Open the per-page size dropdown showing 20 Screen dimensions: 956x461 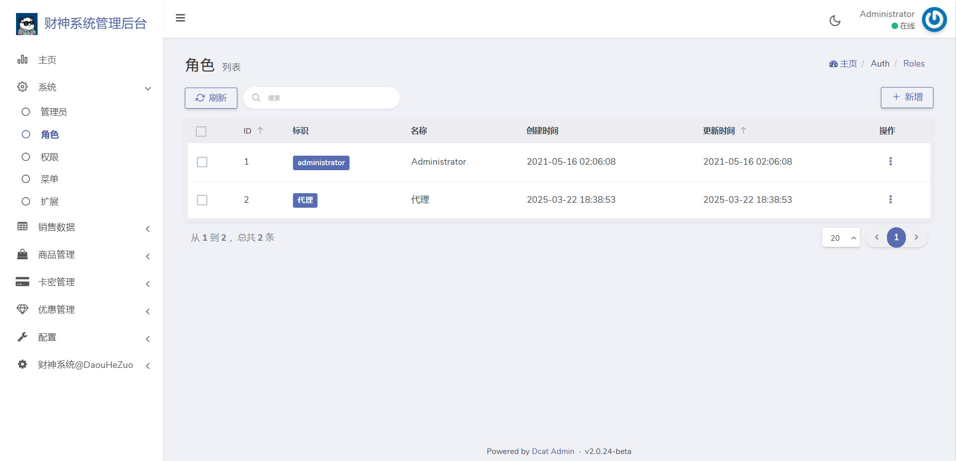840,238
